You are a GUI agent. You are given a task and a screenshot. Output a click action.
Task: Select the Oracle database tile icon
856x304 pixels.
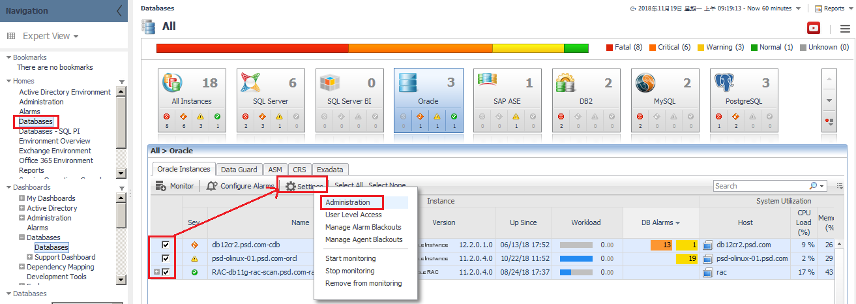click(x=409, y=84)
